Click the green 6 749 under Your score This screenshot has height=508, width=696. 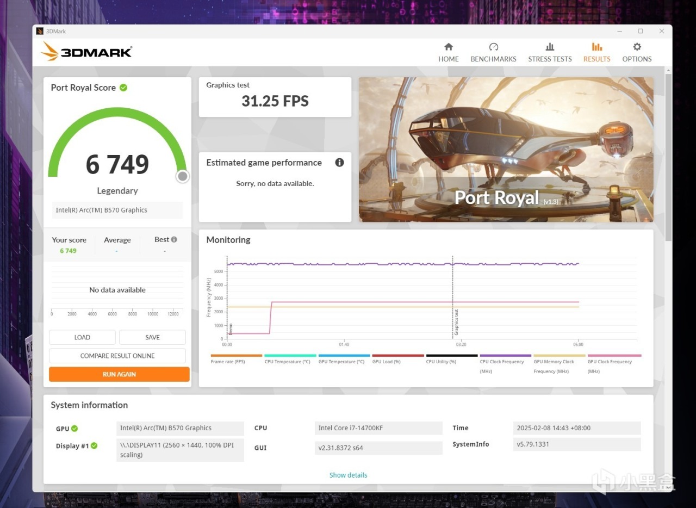click(68, 251)
